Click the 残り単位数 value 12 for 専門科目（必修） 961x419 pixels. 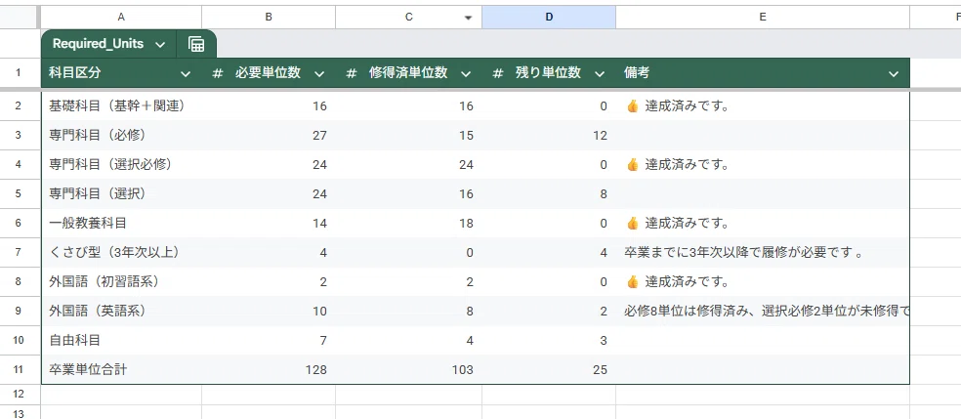click(x=600, y=136)
